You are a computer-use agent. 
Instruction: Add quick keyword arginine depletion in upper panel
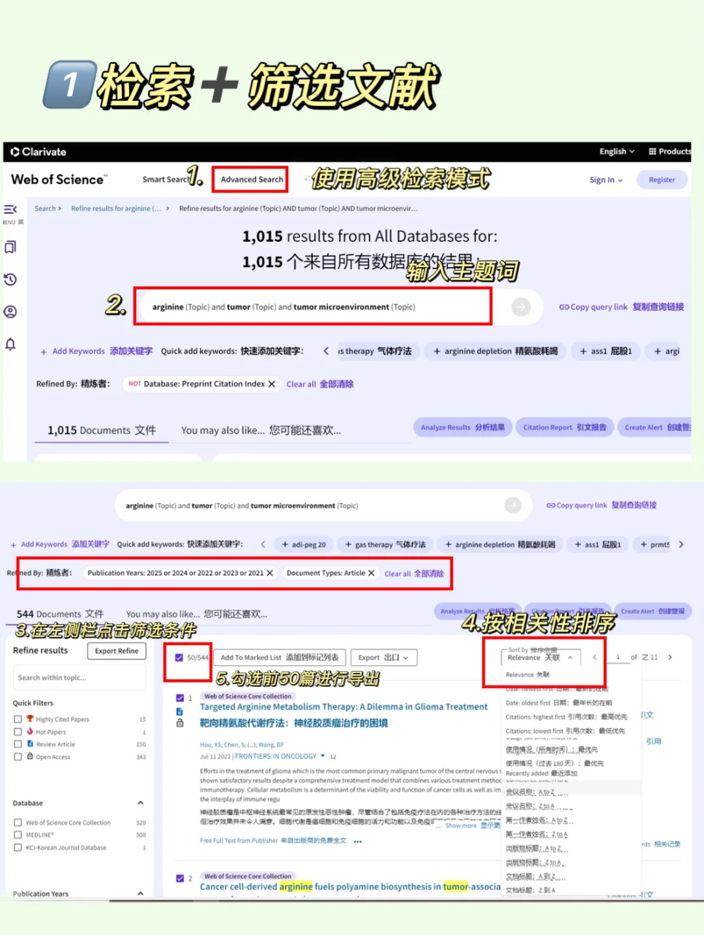[495, 351]
